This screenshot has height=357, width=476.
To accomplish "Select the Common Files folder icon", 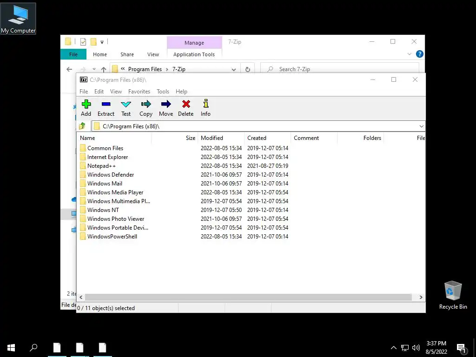I will (83, 148).
